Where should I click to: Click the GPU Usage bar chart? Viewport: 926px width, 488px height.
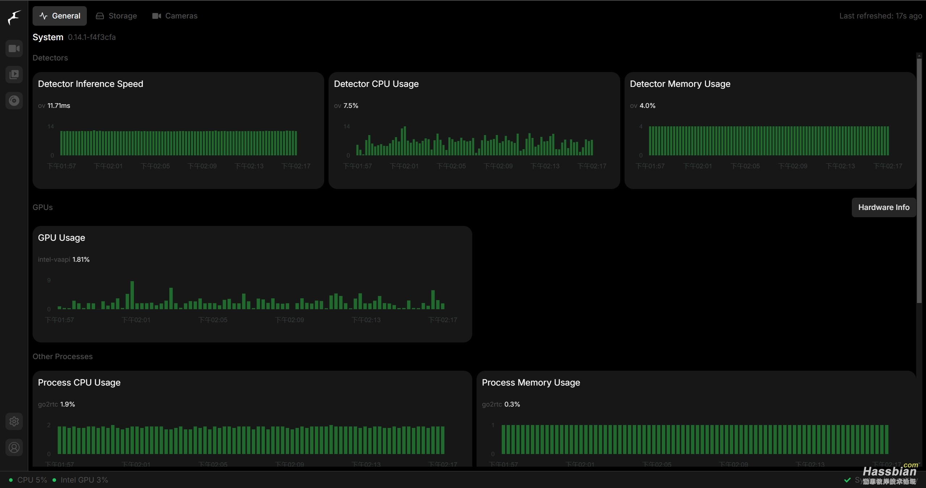coord(252,296)
